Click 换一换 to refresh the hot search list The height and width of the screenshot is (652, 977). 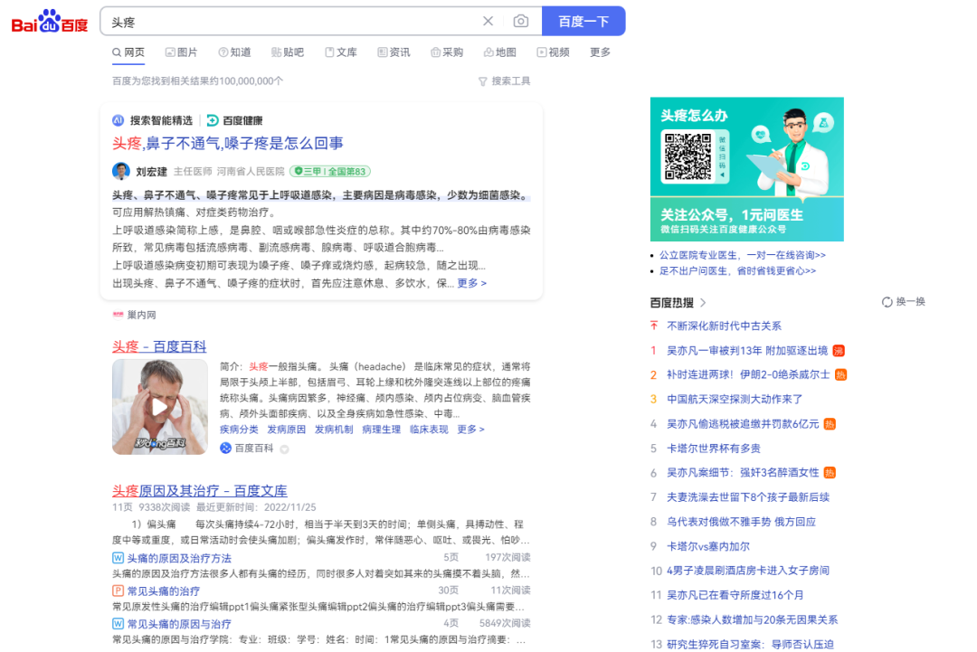pyautogui.click(x=905, y=301)
